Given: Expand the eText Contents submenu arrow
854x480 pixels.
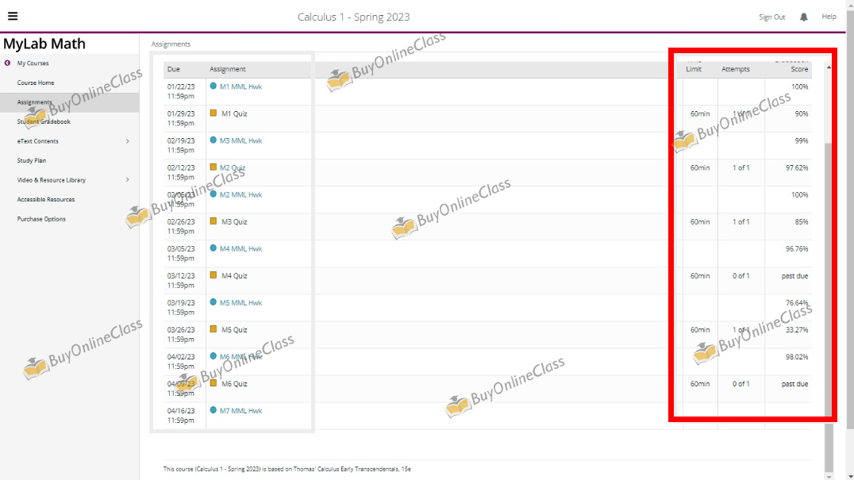Looking at the screenshot, I should pos(128,141).
